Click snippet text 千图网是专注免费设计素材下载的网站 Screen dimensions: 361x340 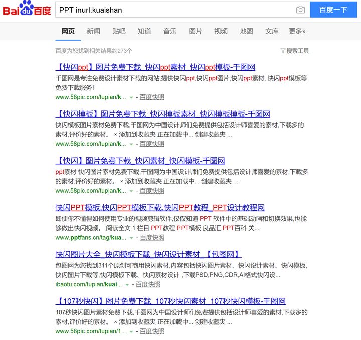107,78
